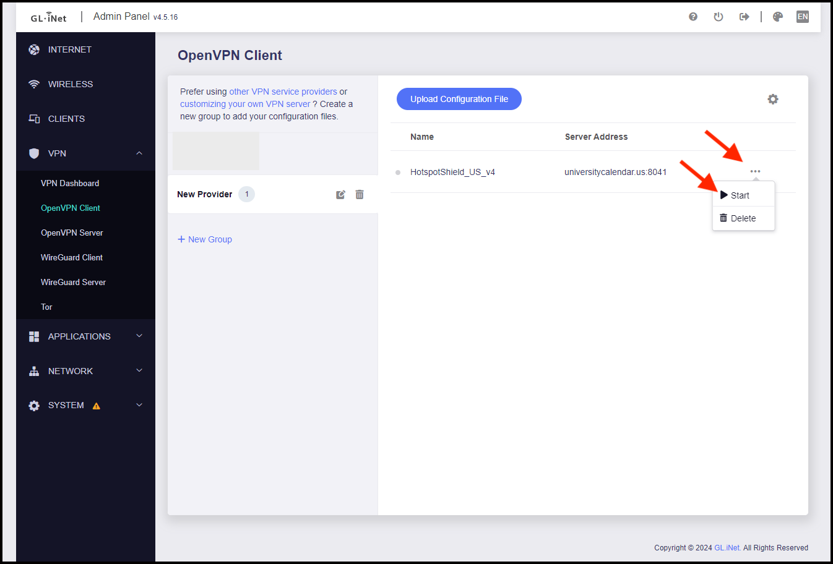Screen dimensions: 833x564
Task: Open other VPN service providers link
Action: pyautogui.click(x=283, y=92)
